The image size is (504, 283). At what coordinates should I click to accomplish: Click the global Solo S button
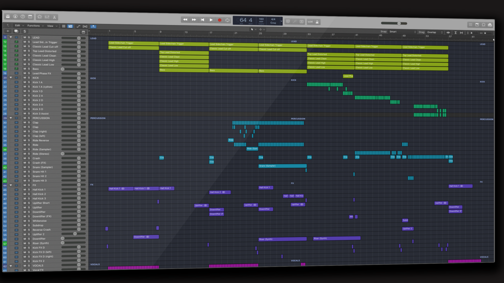(x=25, y=32)
